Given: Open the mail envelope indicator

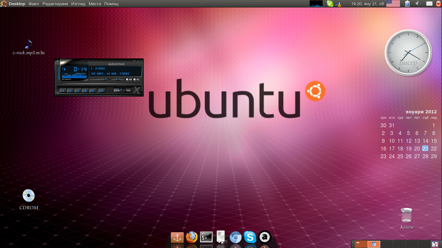Looking at the screenshot, I should click(429, 4).
